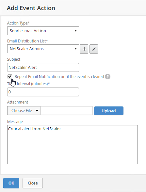Click the blue Upload button
146x192 pixels.
pyautogui.click(x=109, y=111)
